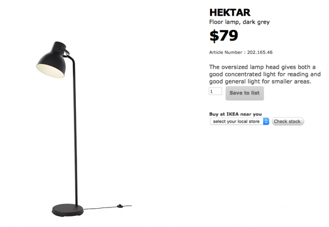Open the select your local store dropdown

coord(239,122)
